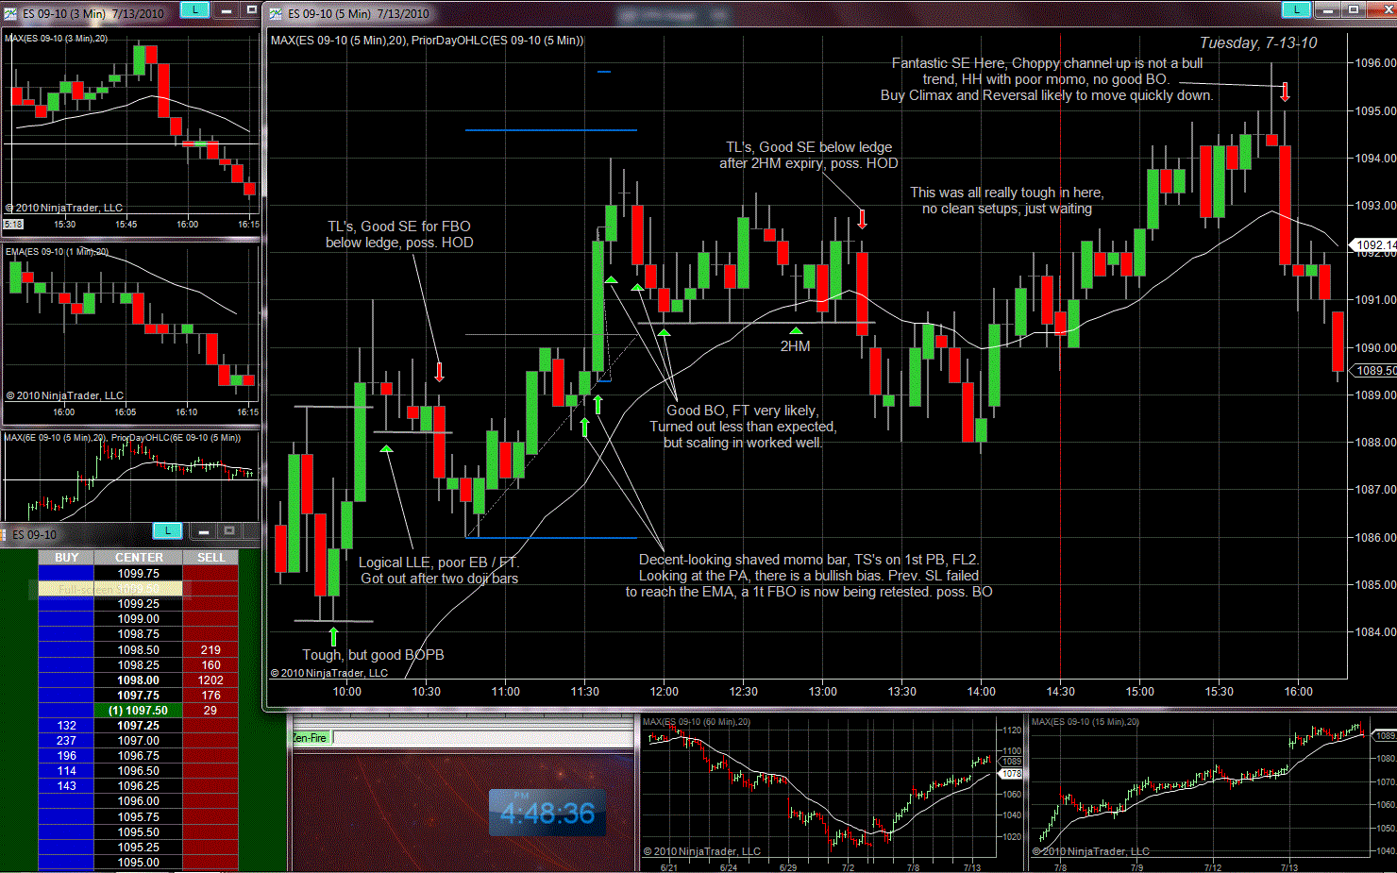Click the 237 buy size cell at 1097.00
This screenshot has width=1397, height=873.
pos(66,741)
